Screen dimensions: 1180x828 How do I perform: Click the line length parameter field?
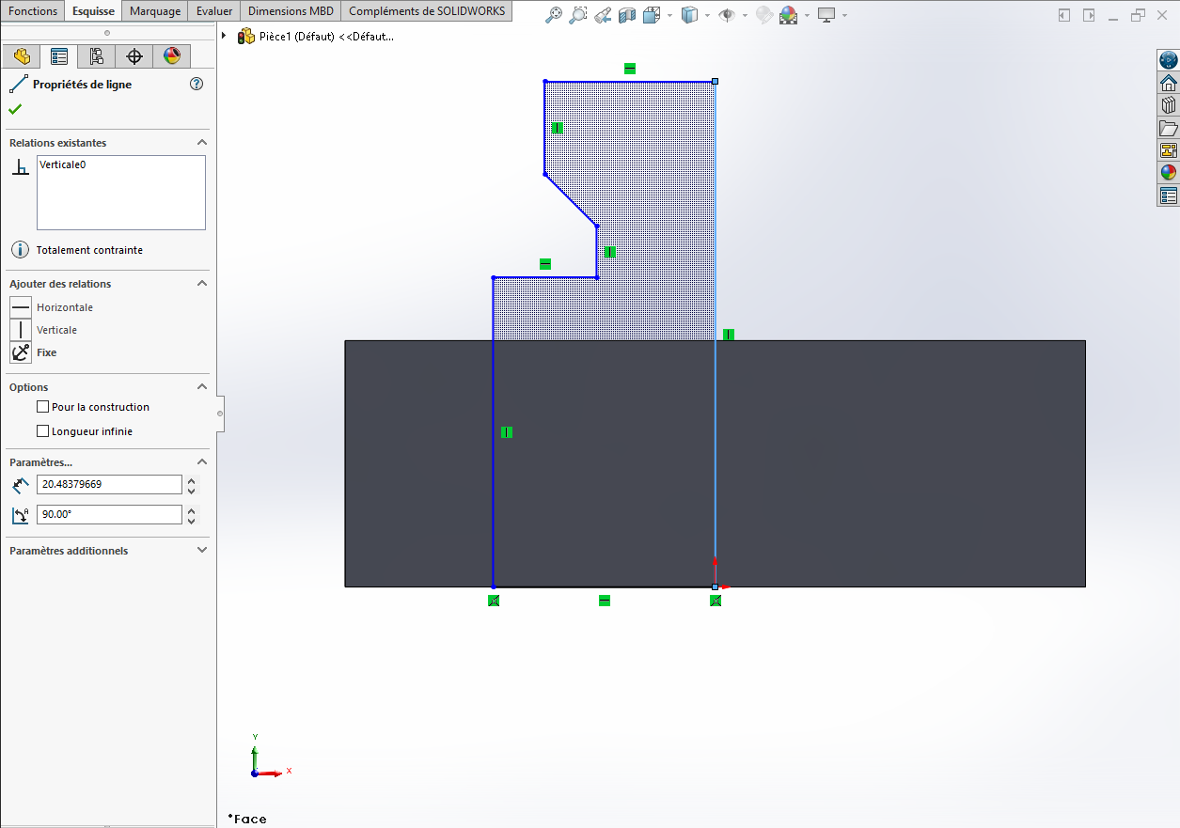tap(109, 484)
